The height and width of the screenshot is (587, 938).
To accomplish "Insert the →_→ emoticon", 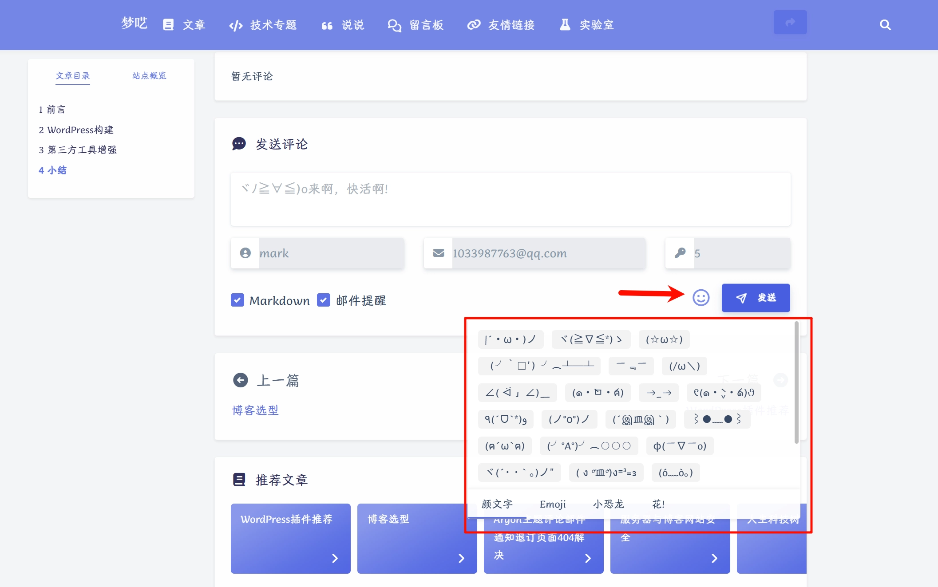I will click(x=659, y=393).
